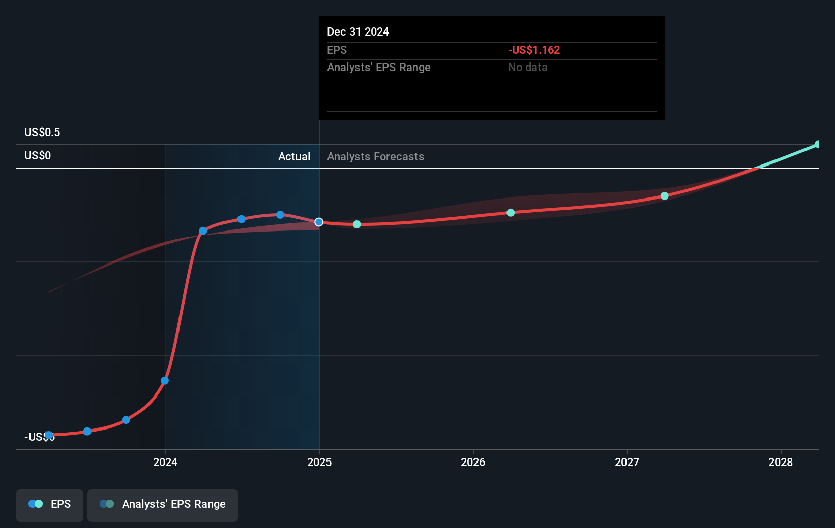This screenshot has height=528, width=835.
Task: Select the teal forecast point near 2027
Action: coord(665,196)
